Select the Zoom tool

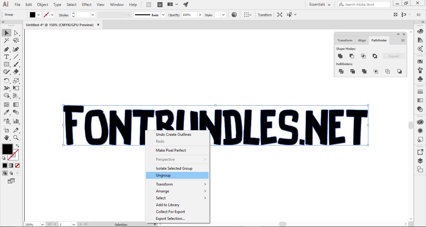click(x=15, y=138)
